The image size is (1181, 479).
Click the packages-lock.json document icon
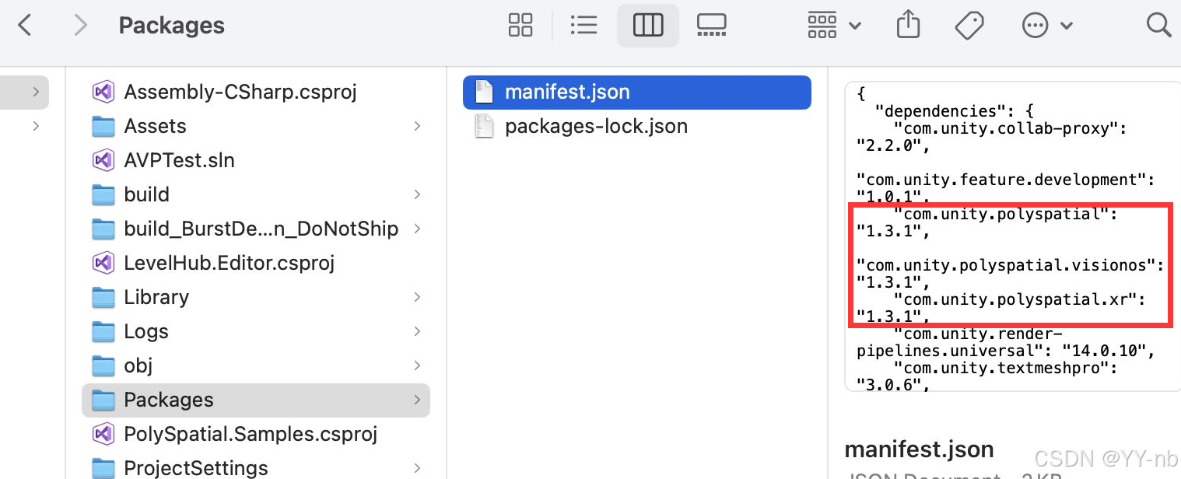pyautogui.click(x=485, y=126)
